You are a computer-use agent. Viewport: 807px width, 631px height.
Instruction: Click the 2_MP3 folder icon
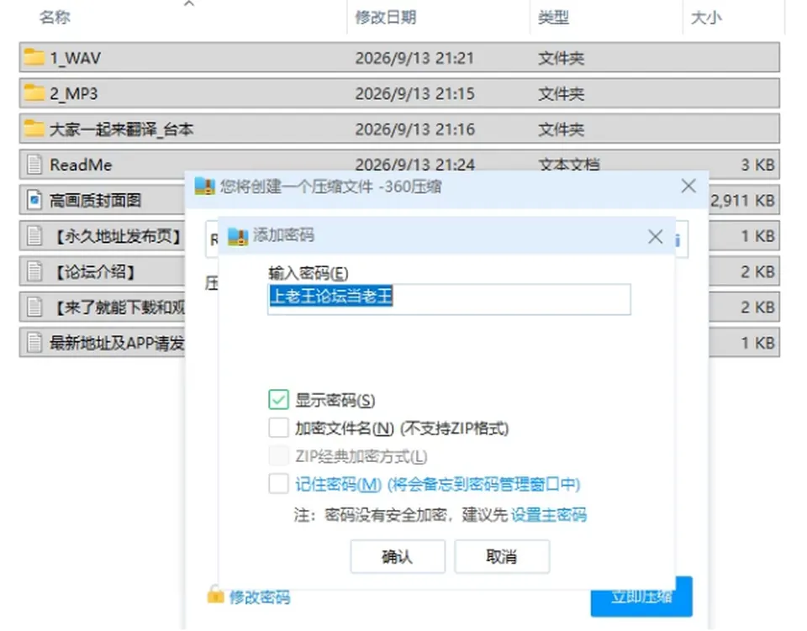pyautogui.click(x=34, y=93)
